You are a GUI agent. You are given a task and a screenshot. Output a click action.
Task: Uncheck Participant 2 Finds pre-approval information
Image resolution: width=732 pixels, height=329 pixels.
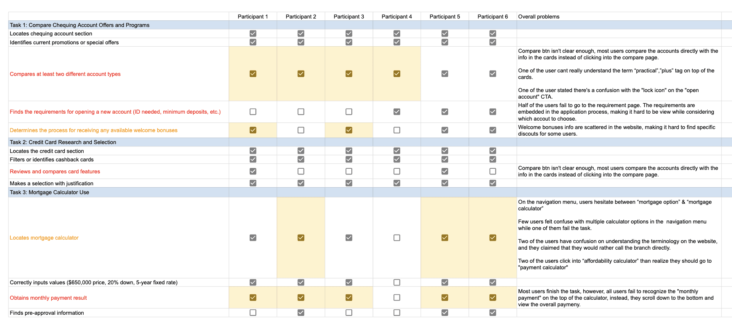pos(301,312)
